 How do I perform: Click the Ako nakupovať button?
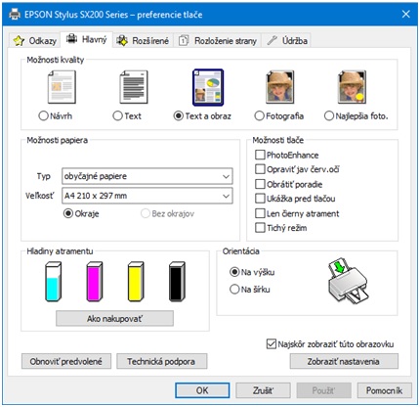click(x=114, y=318)
